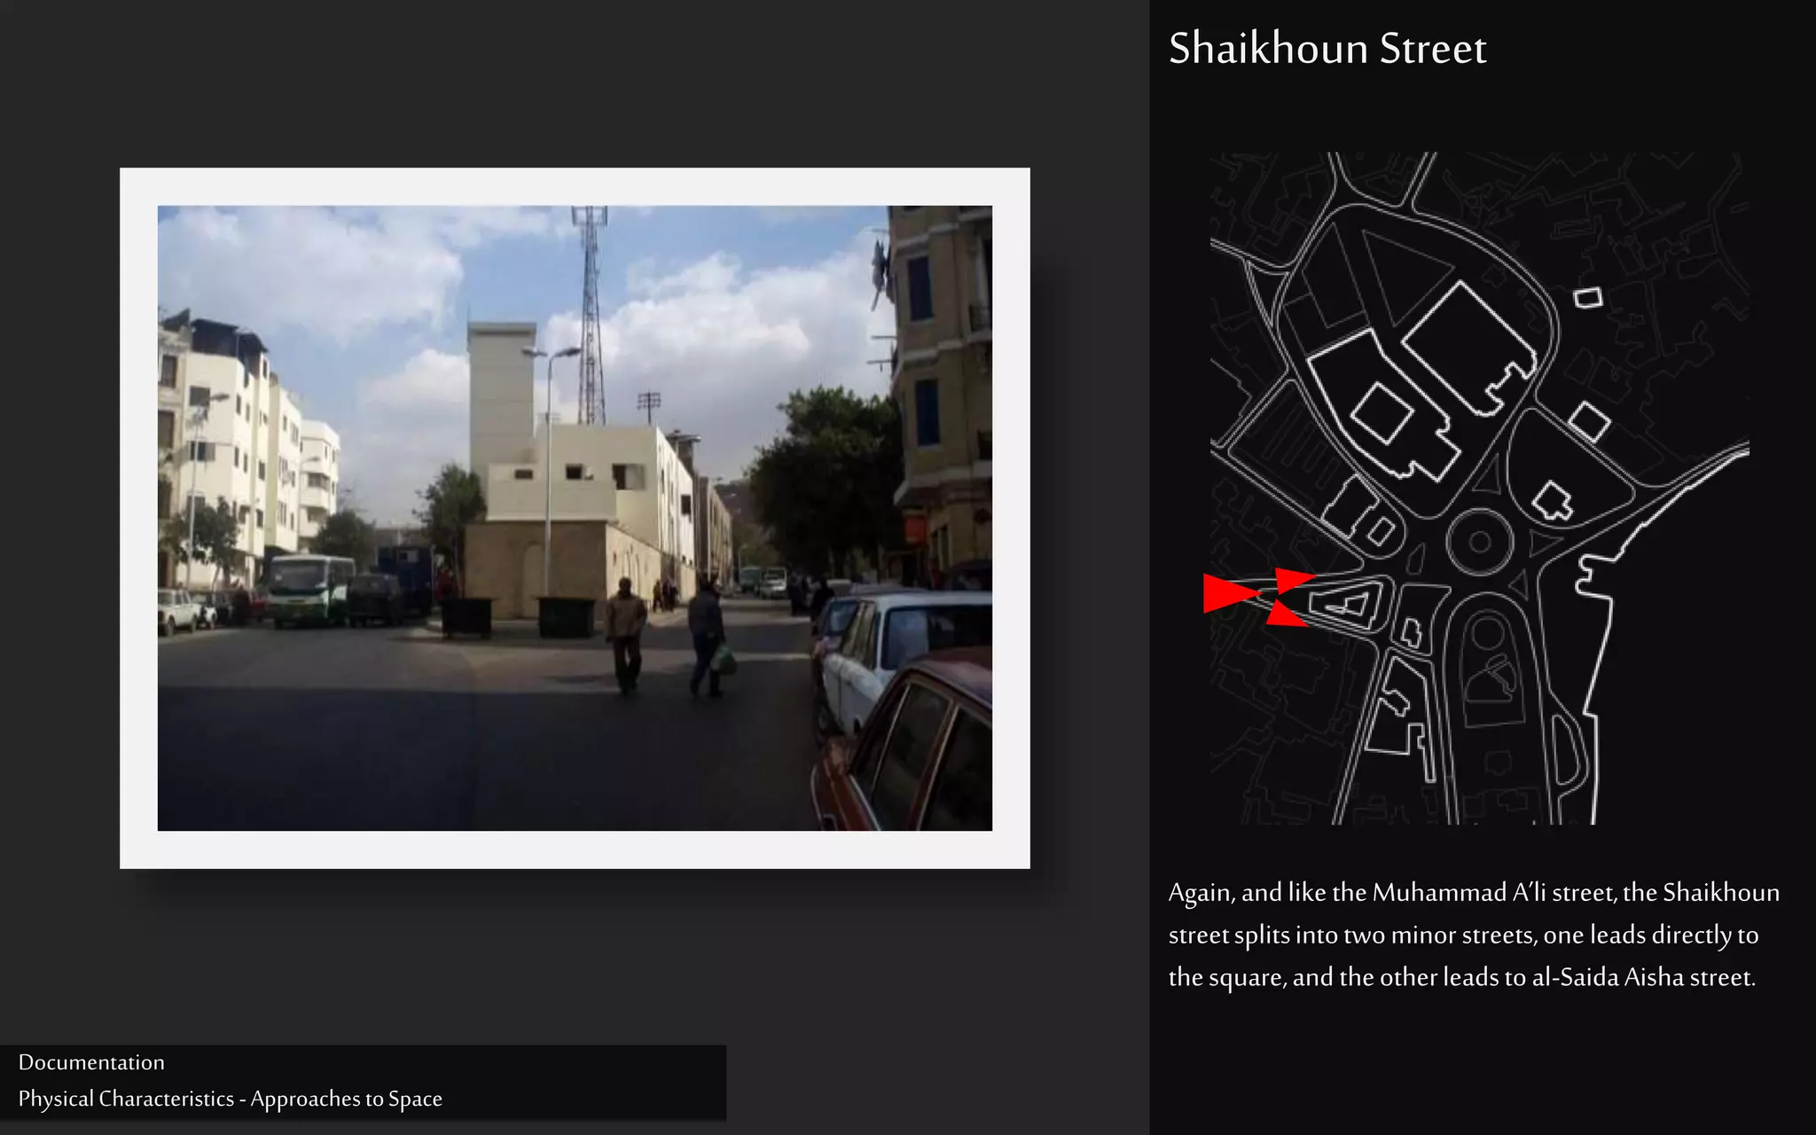Click the text line ending 'al-Saida Aisha street.'
The image size is (1816, 1135).
tap(1461, 977)
